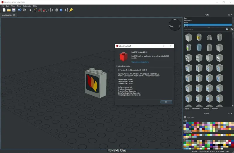Open the leocad.org website link
Image resolution: width=234 pixels, height=153 pixels.
click(140, 62)
